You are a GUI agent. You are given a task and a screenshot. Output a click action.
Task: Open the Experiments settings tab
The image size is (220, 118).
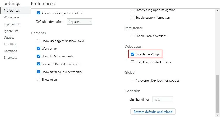(x=12, y=24)
